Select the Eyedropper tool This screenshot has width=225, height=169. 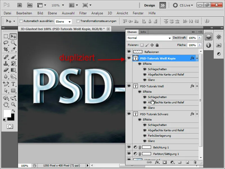pyautogui.click(x=13, y=49)
